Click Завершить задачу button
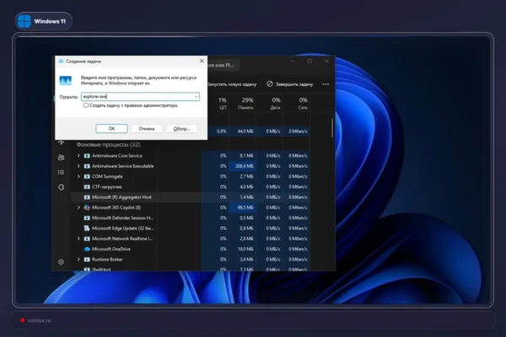 click(x=290, y=84)
